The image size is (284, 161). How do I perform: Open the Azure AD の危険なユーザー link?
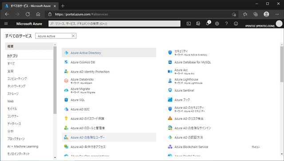click(x=88, y=138)
